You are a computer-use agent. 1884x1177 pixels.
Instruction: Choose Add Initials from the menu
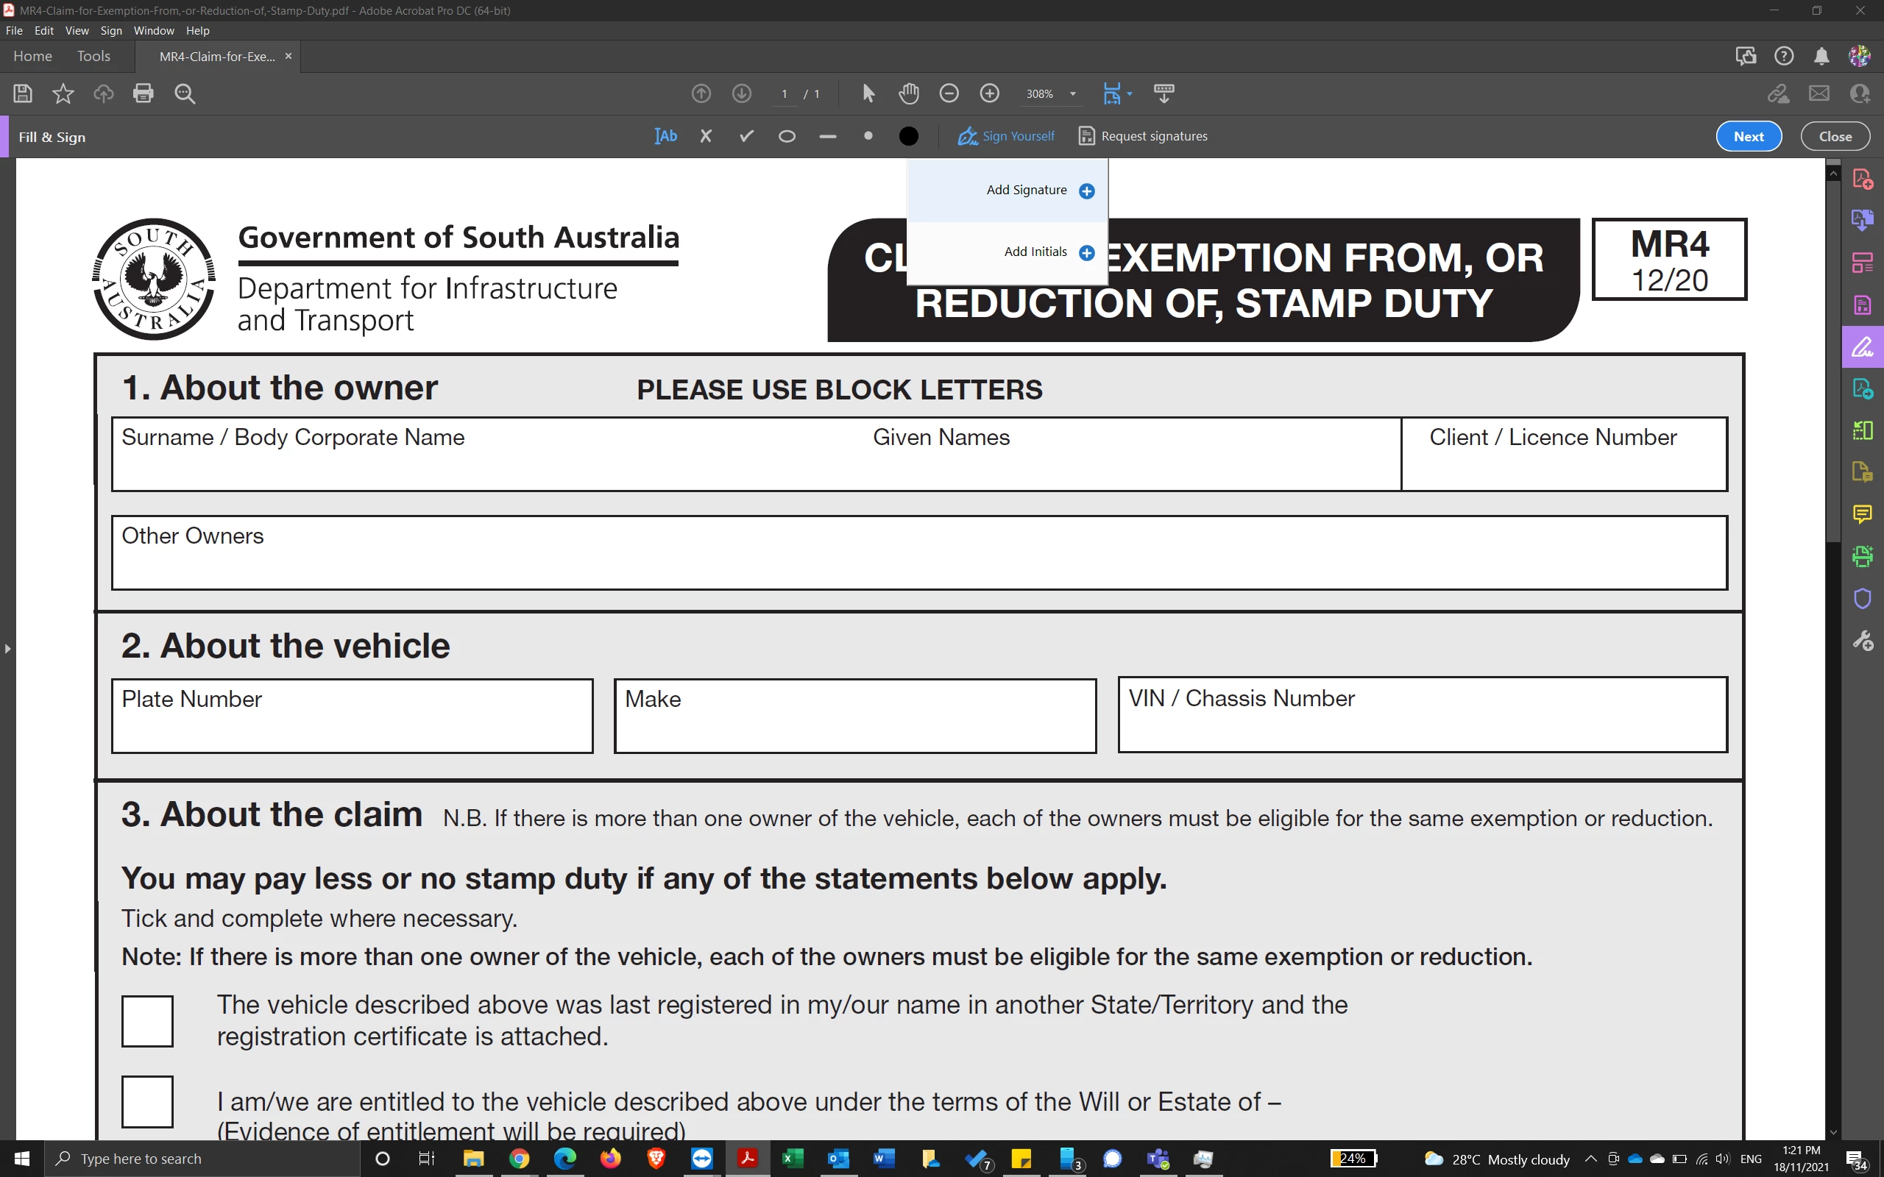coord(1035,252)
